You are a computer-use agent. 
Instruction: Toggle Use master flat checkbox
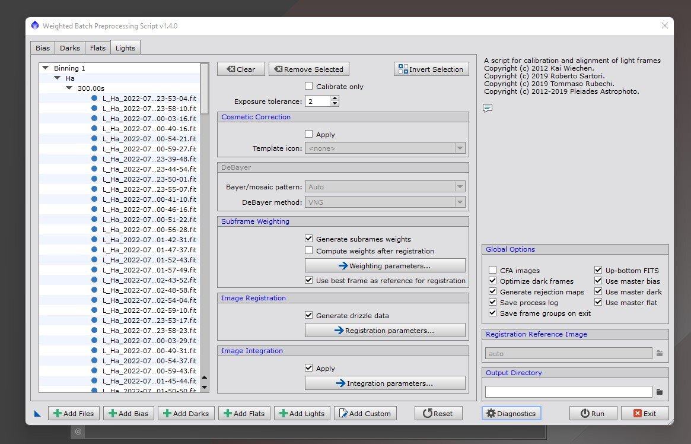(x=598, y=302)
